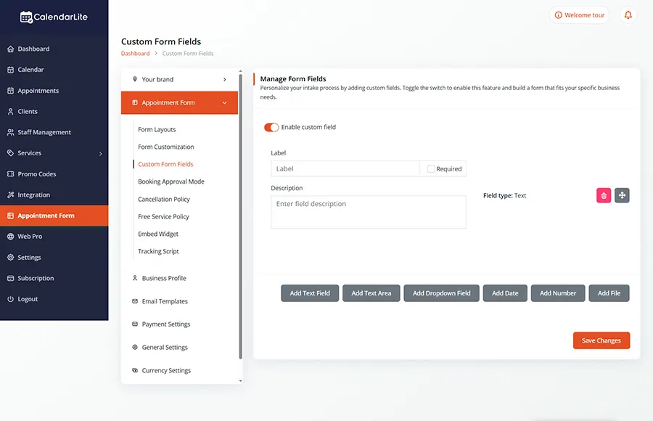Open Booking Approval Mode
The image size is (653, 421).
(171, 181)
